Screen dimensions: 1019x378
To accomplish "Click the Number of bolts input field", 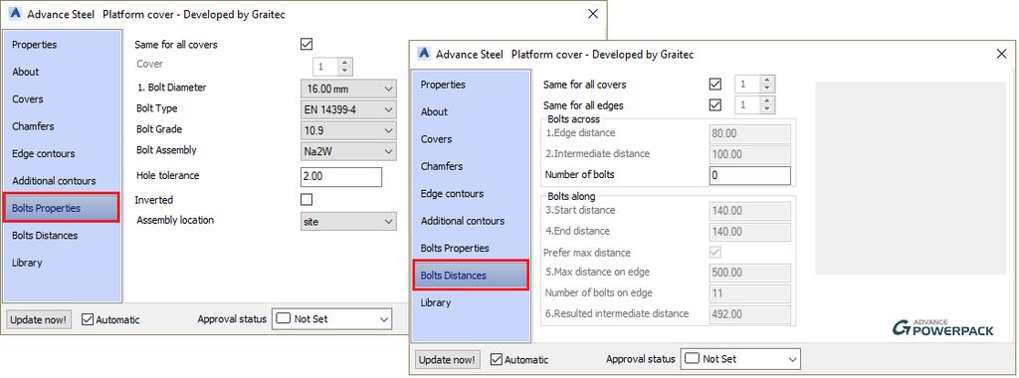I will coord(750,175).
